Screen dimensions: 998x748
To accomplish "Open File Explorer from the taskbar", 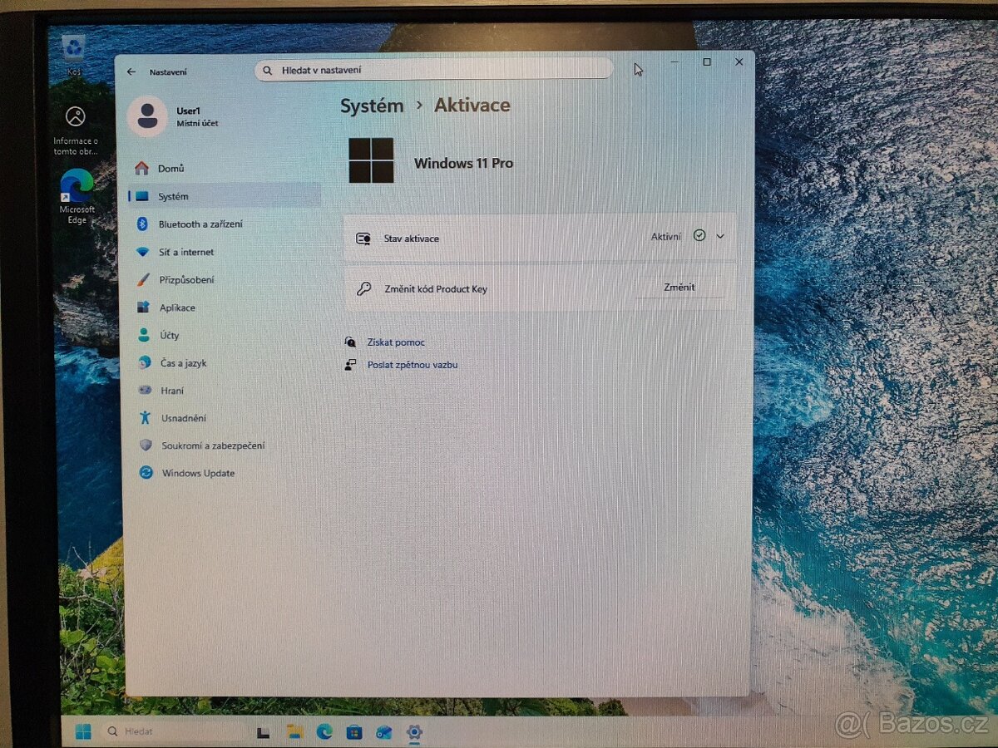I will pos(295,732).
